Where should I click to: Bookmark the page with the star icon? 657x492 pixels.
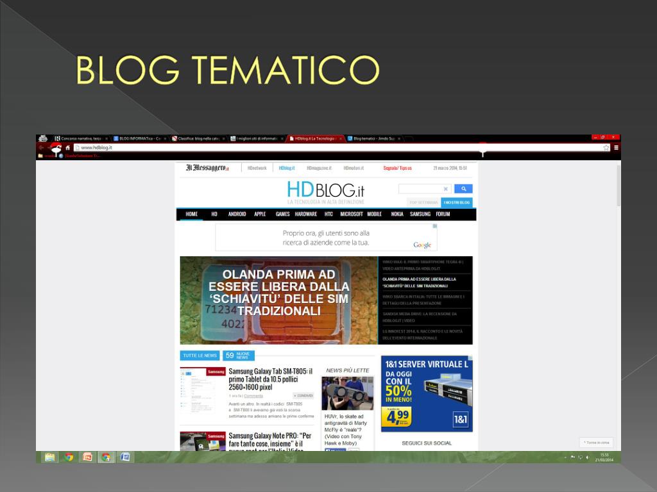[606, 148]
